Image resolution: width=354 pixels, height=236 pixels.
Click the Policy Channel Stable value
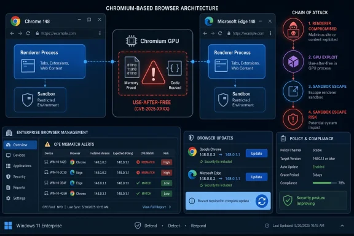[317, 150]
